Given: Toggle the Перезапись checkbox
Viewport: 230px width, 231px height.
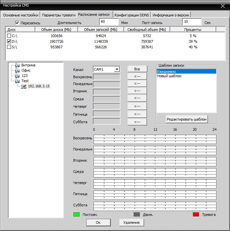Looking at the screenshot, I should (x=17, y=23).
